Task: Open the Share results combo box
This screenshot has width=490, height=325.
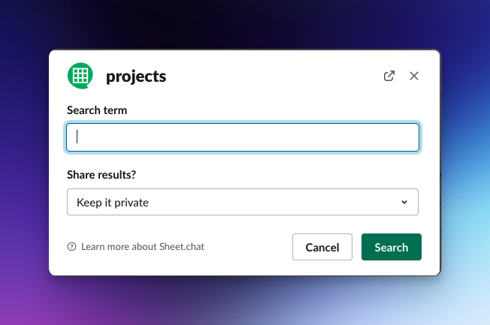Action: click(x=243, y=202)
